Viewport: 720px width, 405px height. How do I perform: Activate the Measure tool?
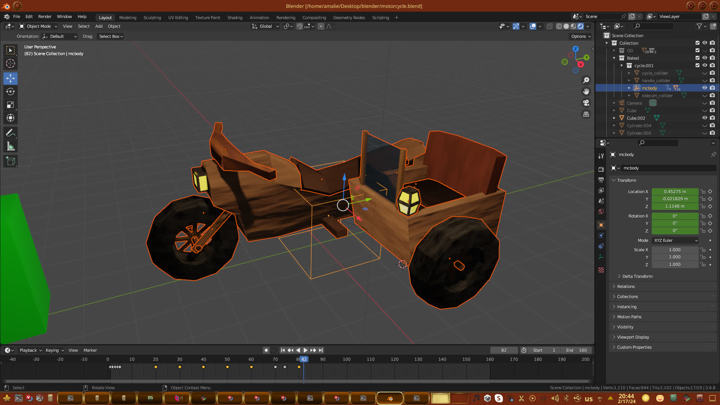pos(10,147)
